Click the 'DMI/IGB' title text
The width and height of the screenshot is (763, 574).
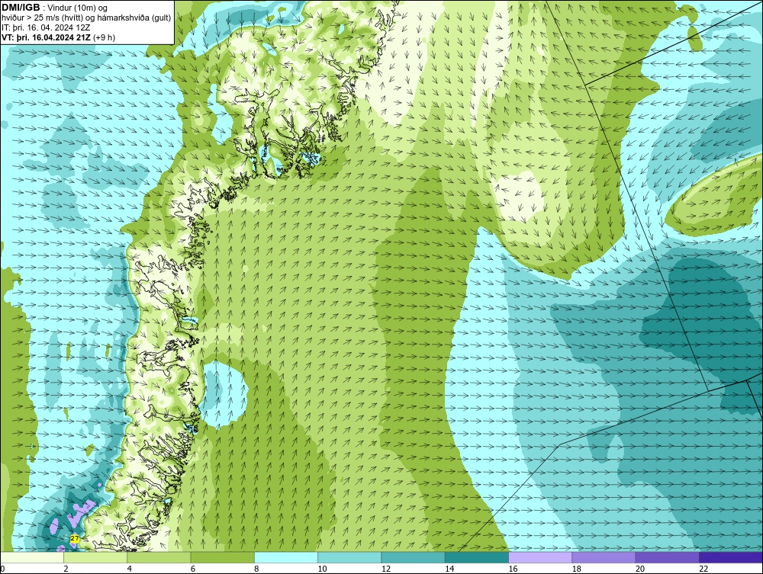(21, 8)
